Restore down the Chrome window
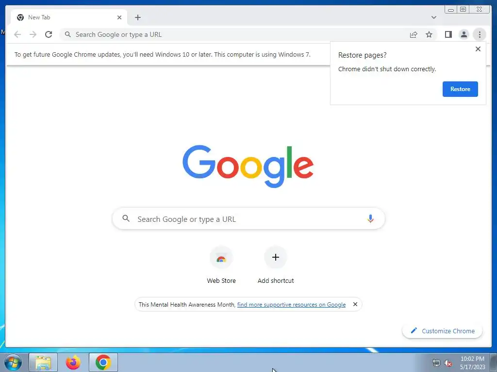 pos(463,10)
